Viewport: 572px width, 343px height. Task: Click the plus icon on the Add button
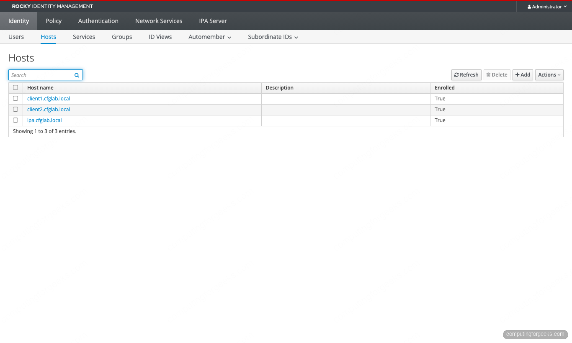point(518,75)
